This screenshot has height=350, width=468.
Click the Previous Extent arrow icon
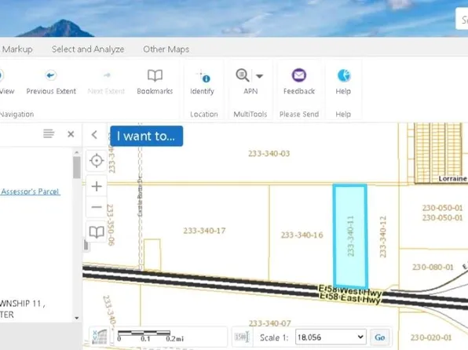[x=51, y=75]
